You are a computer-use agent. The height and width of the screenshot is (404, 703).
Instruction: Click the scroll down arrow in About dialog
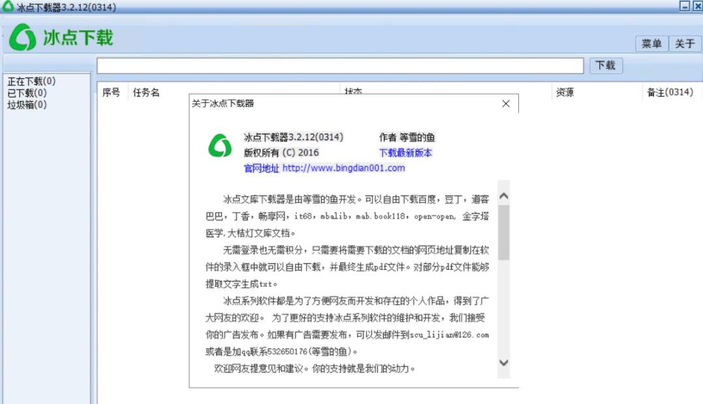[x=503, y=362]
